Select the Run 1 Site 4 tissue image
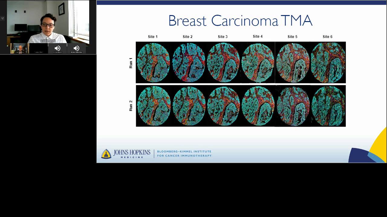The height and width of the screenshot is (217, 387). [258, 62]
